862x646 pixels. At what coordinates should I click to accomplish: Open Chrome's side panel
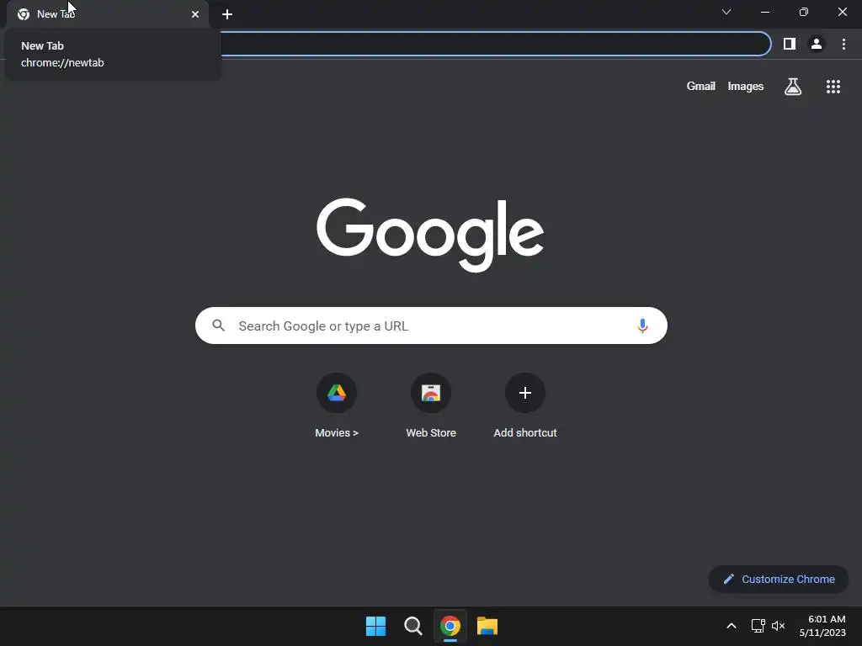789,44
